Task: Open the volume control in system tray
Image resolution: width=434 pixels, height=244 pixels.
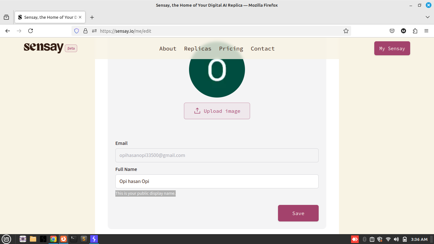Action: point(396,239)
